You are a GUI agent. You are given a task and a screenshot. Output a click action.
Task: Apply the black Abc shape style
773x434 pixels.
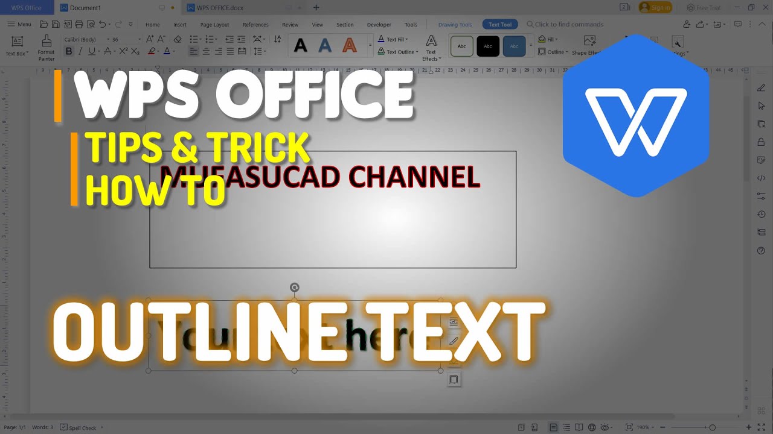click(x=488, y=46)
